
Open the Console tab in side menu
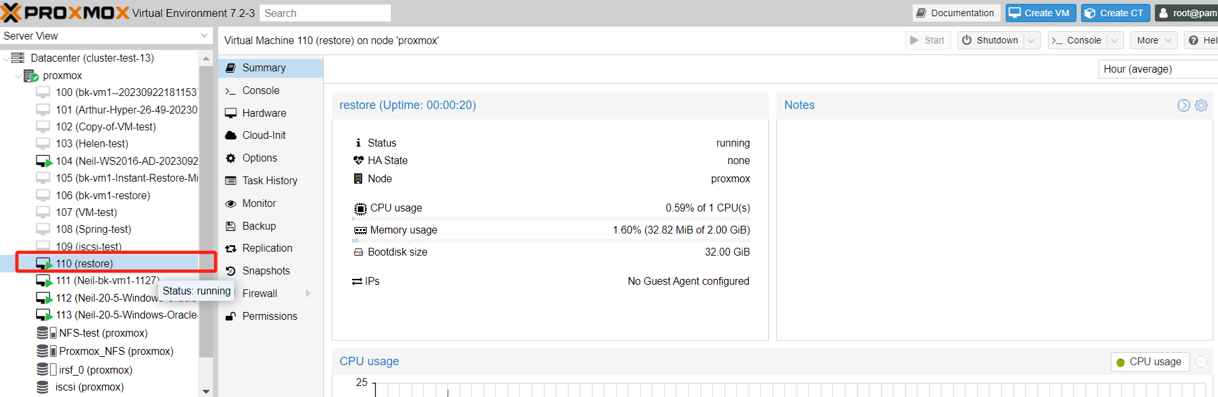pos(271,91)
